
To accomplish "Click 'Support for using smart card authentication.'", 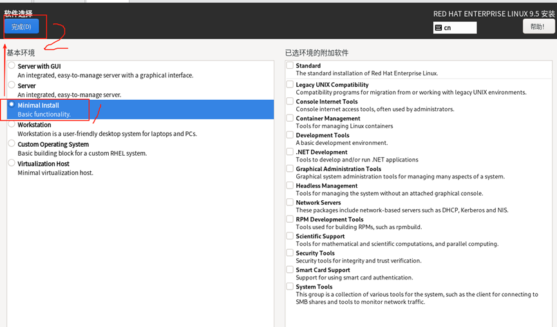I will point(354,277).
